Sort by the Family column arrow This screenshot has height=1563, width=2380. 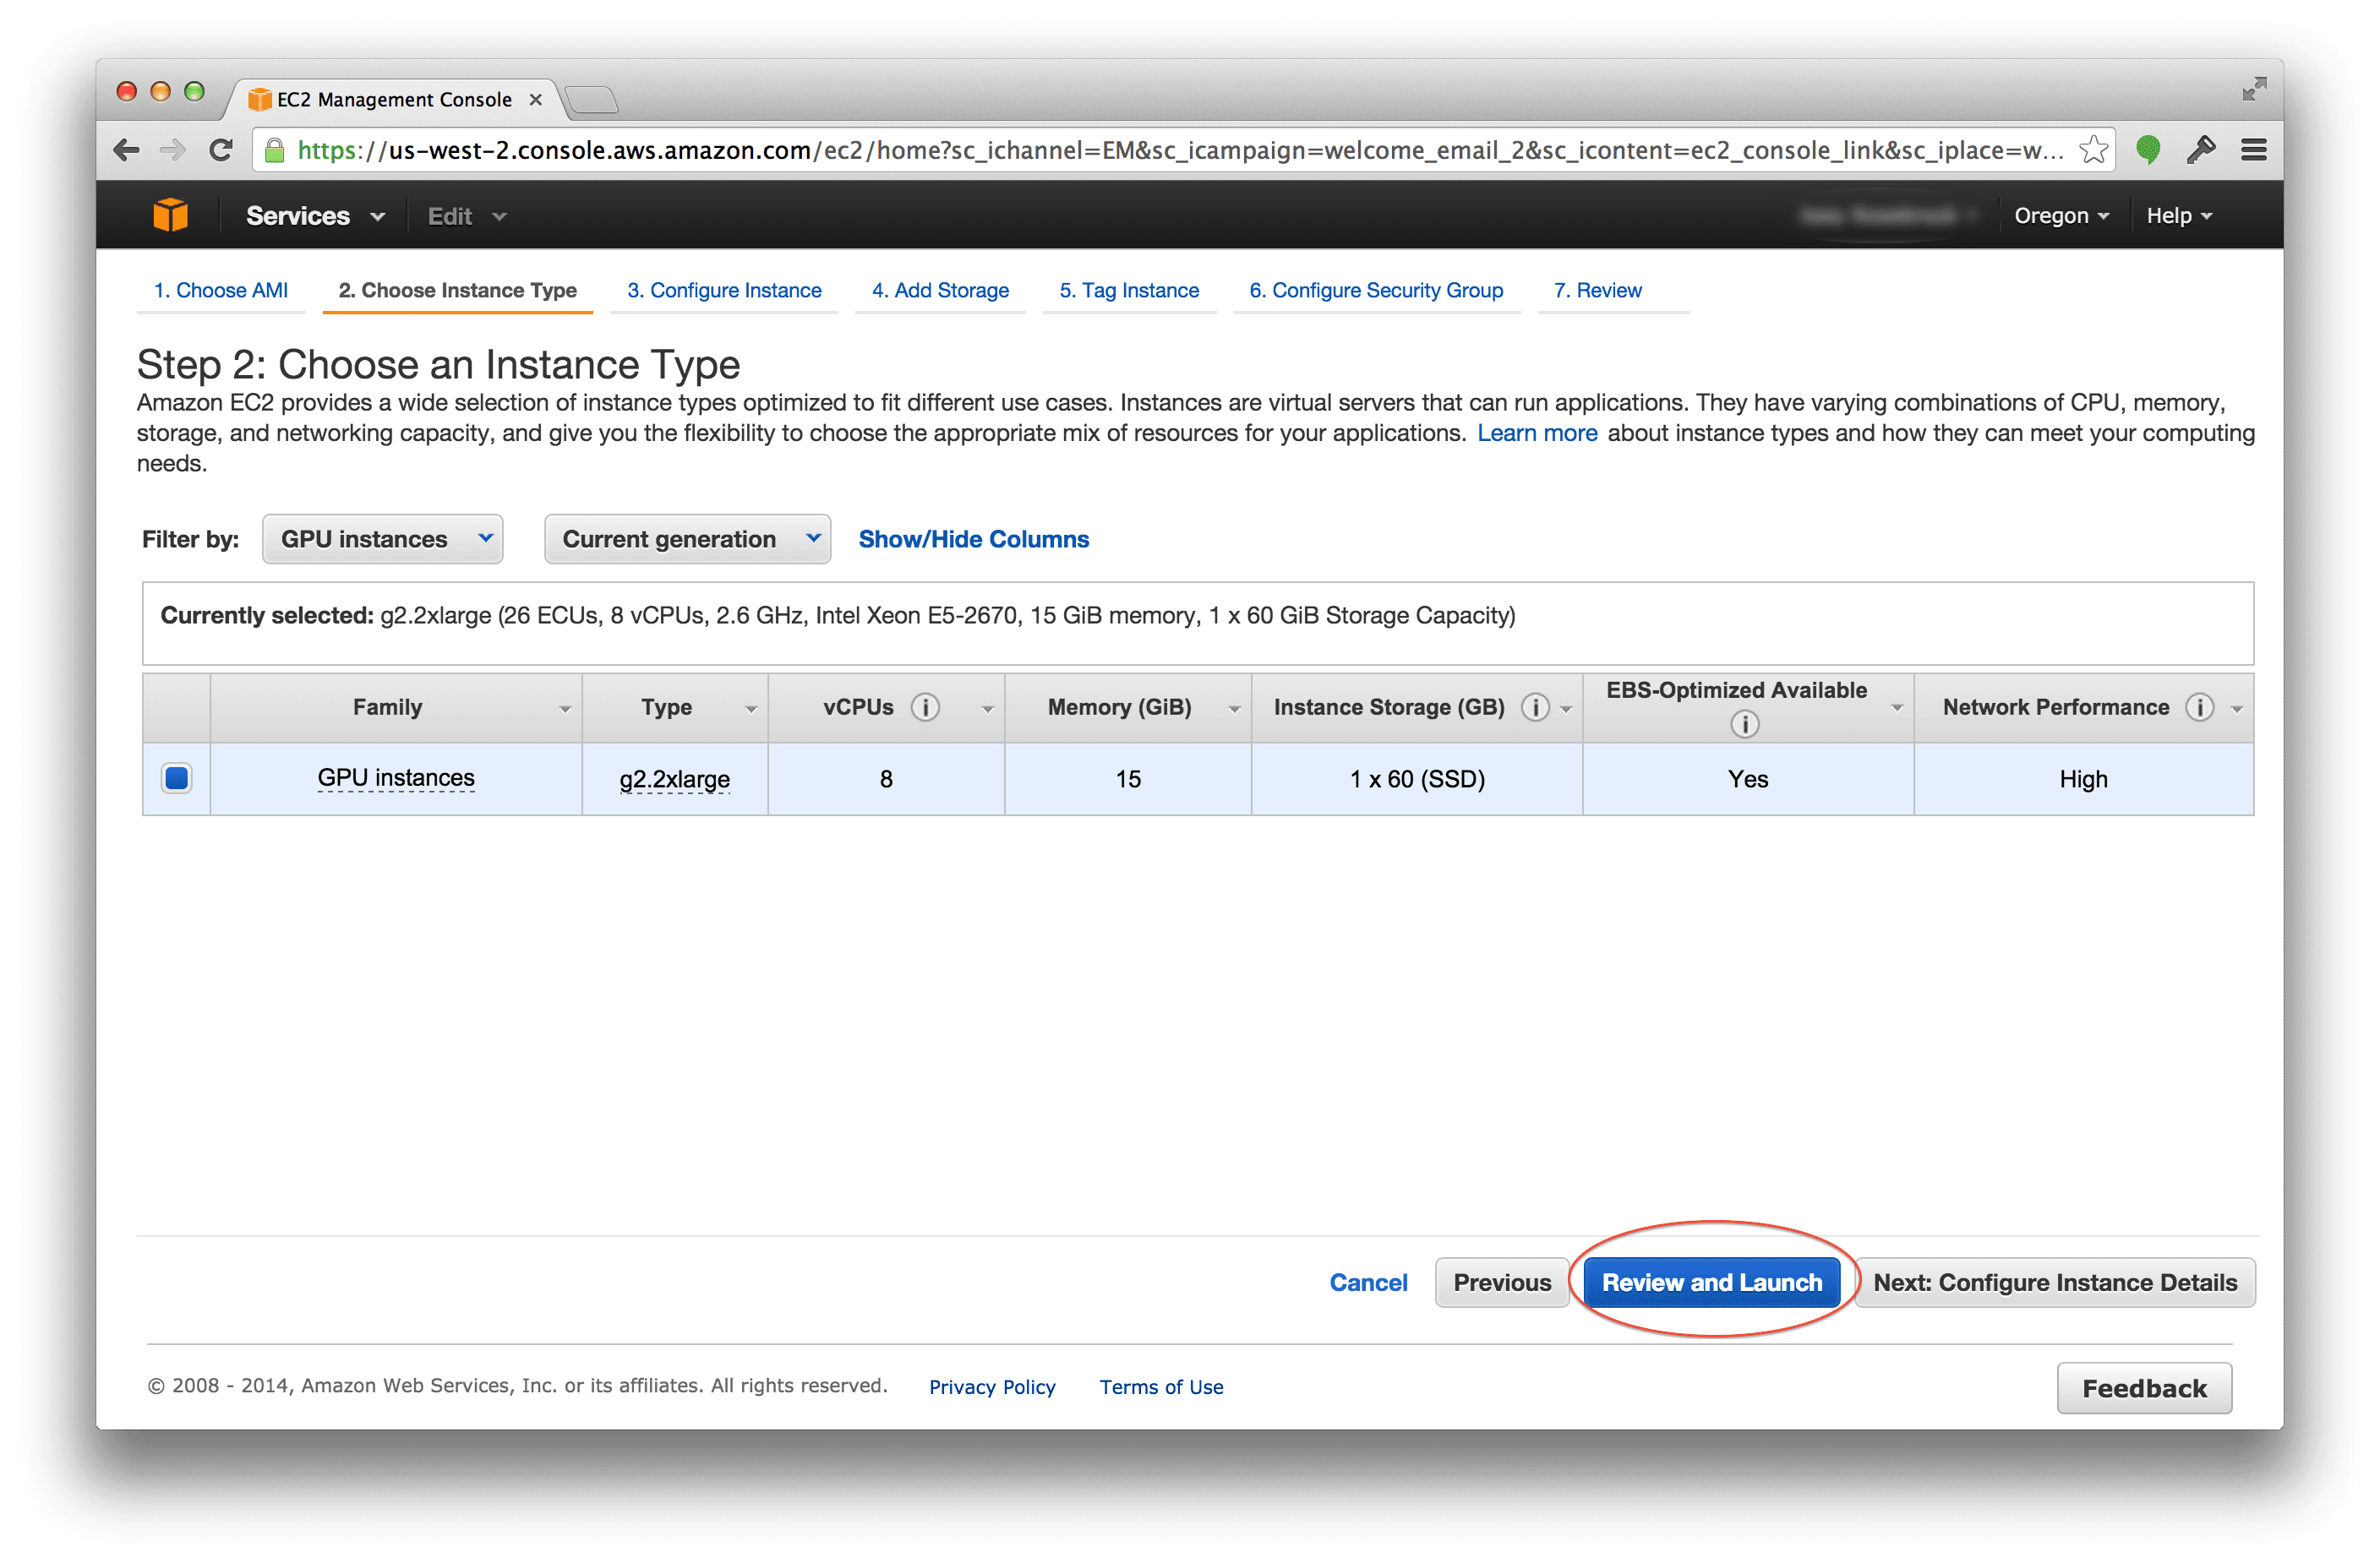(x=565, y=710)
